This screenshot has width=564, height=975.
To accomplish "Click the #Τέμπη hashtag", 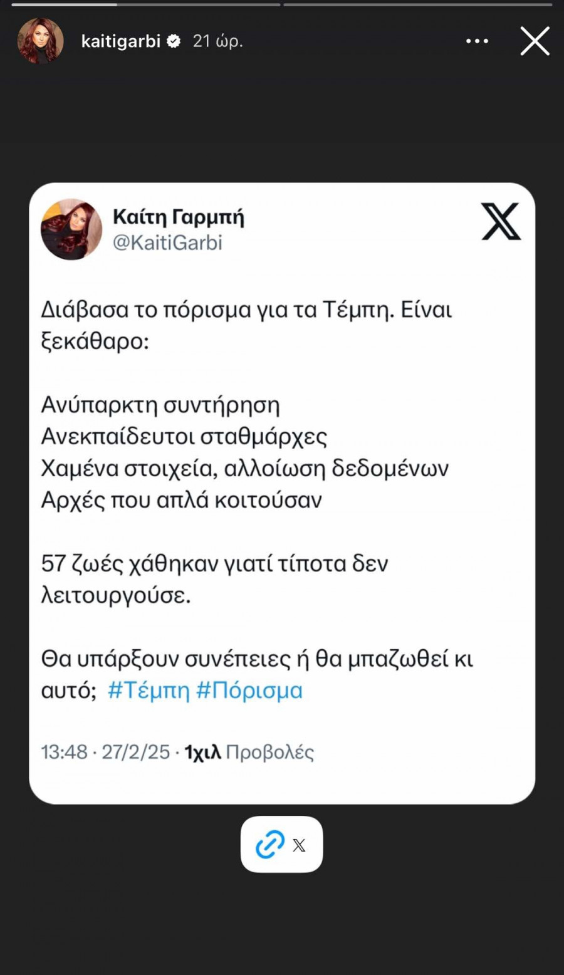I will [149, 691].
